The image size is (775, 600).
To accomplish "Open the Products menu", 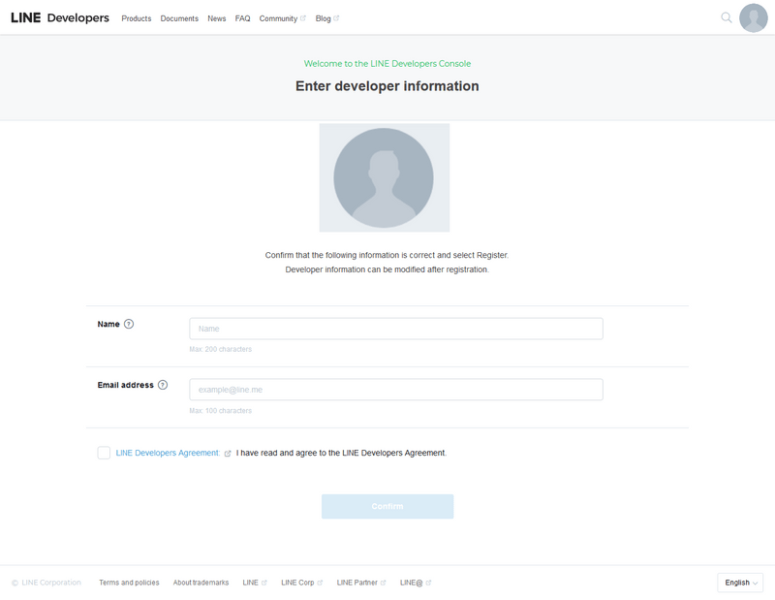I will (x=137, y=18).
